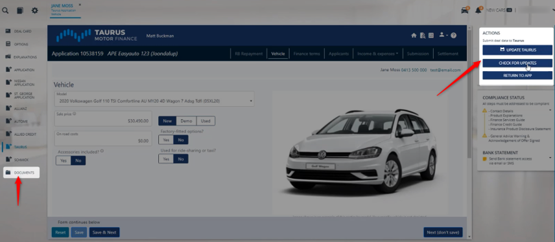The image size is (555, 242).
Task: Click phone number 0413 500 000 link
Action: pyautogui.click(x=414, y=70)
